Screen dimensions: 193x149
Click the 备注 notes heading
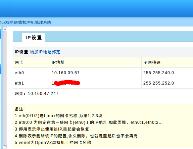(20, 109)
